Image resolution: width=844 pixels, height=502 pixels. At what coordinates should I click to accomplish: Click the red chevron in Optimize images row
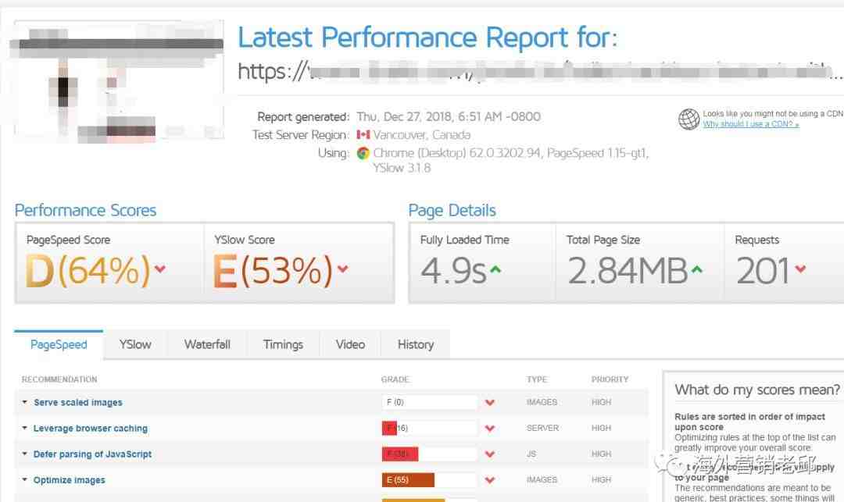click(x=490, y=480)
